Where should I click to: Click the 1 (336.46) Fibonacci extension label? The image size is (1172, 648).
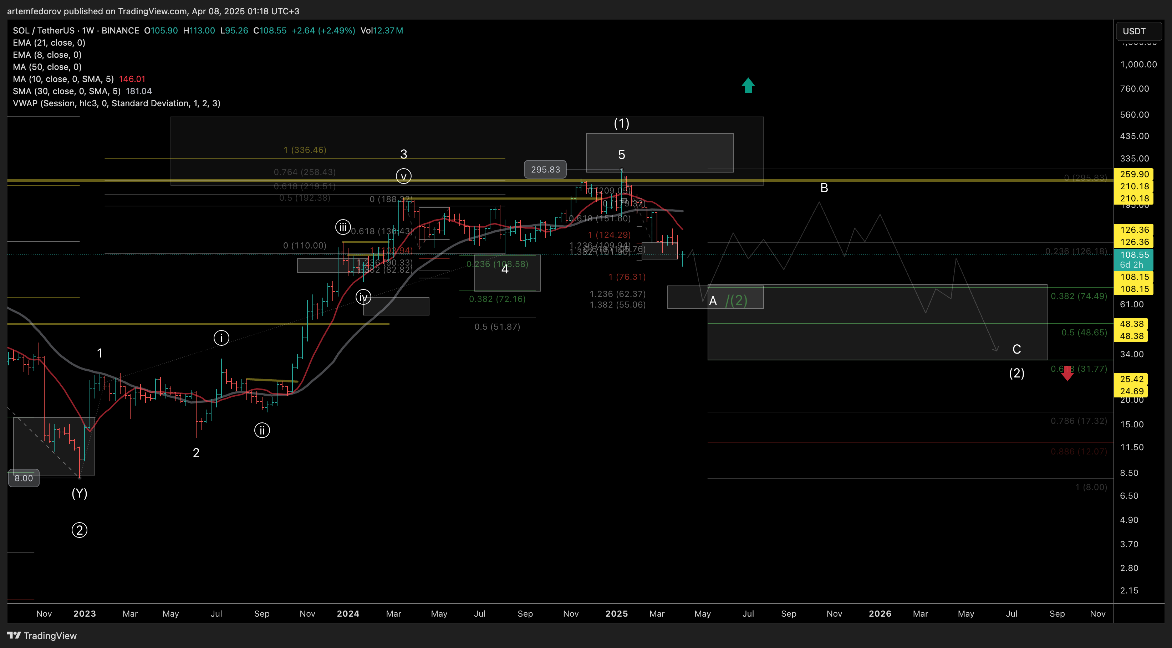click(x=305, y=150)
